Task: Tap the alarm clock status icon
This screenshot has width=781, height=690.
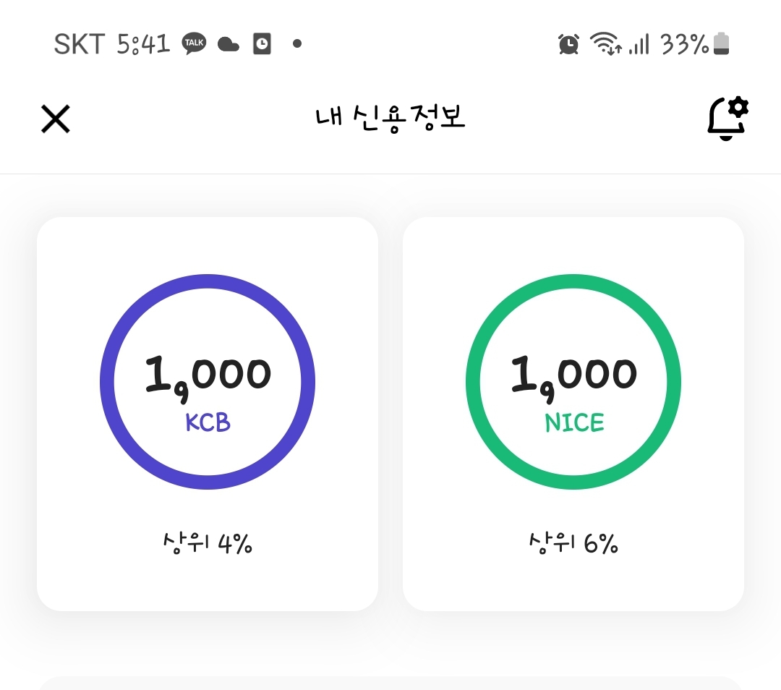Action: coord(568,44)
